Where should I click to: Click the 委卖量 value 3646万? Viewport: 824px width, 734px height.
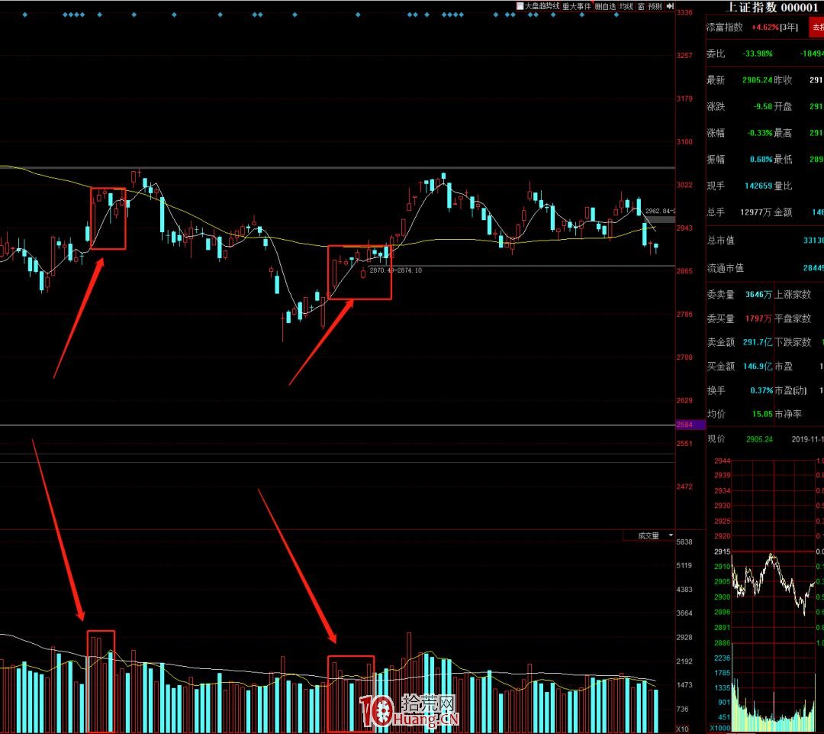click(x=758, y=295)
